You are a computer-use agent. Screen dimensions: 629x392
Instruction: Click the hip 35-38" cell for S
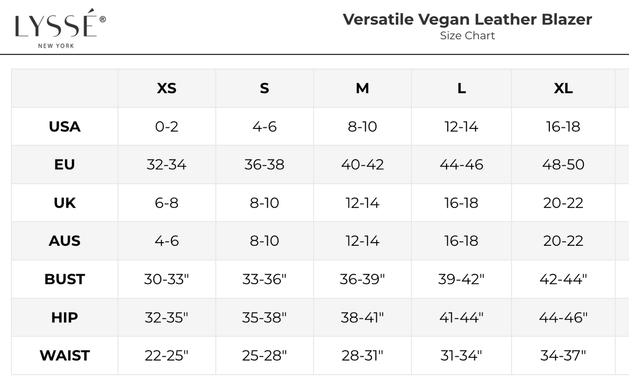[264, 318]
